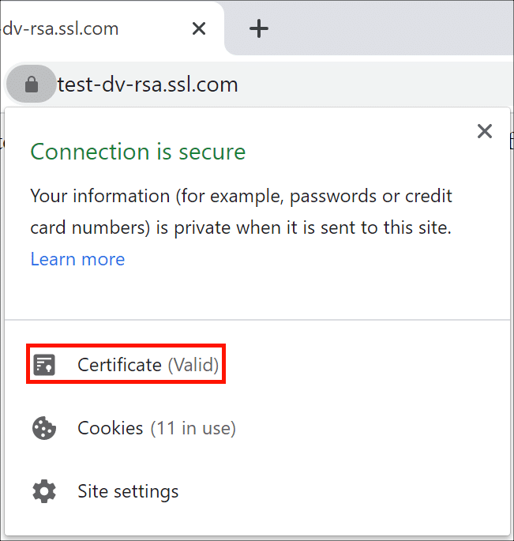
Task: Open "Site settings" text entry
Action: click(128, 491)
